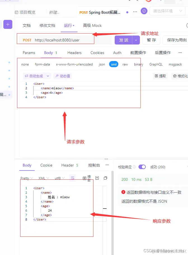This screenshot has width=188, height=255.
Task: Open the POST method selector
Action: point(27,40)
